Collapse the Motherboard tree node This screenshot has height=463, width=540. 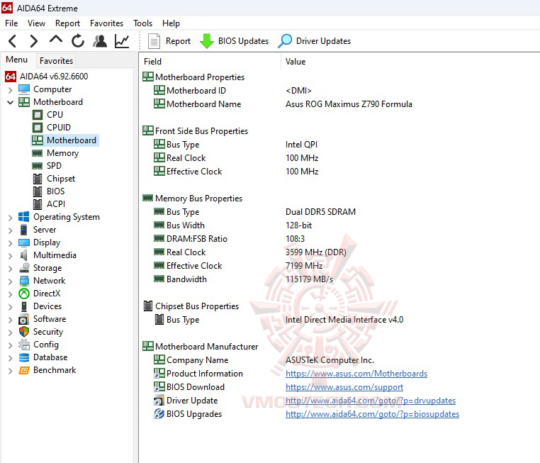(x=11, y=102)
